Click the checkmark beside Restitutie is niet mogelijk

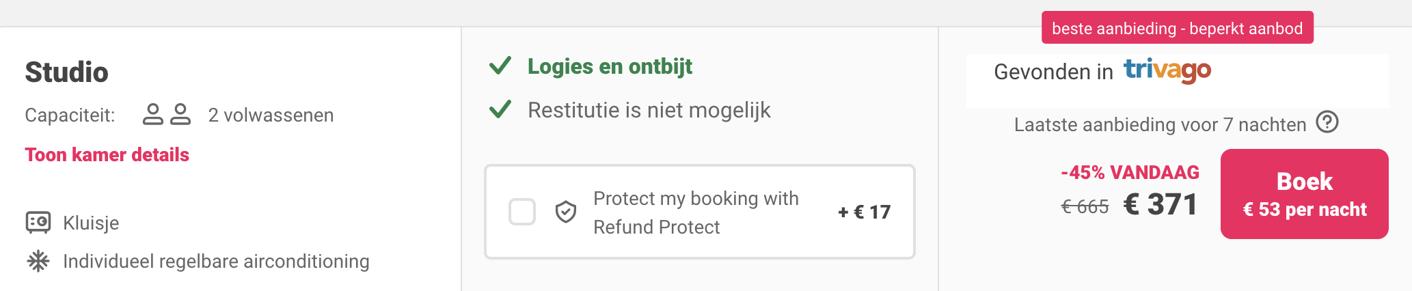pyautogui.click(x=500, y=109)
